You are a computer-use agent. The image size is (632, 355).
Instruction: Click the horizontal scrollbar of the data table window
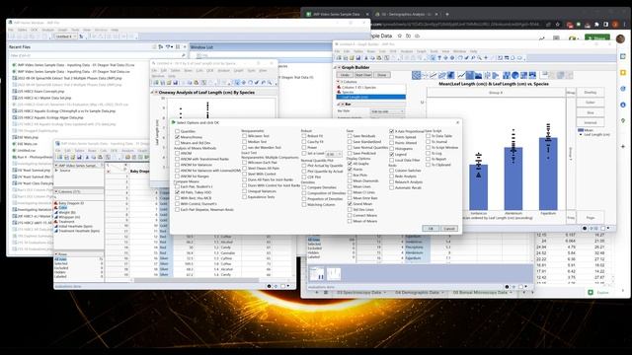click(196, 280)
